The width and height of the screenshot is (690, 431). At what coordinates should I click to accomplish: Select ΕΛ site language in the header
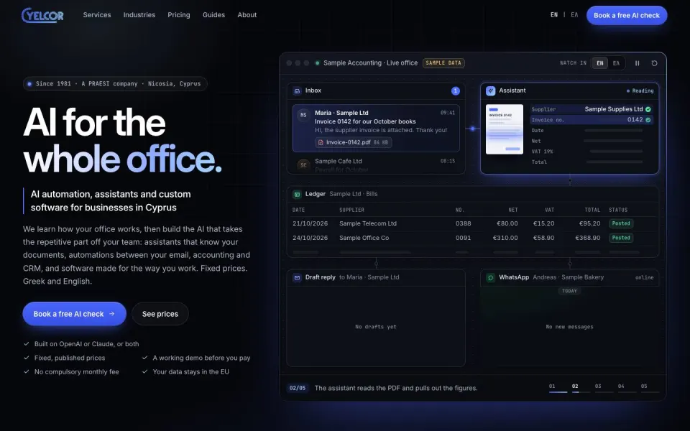click(x=574, y=15)
